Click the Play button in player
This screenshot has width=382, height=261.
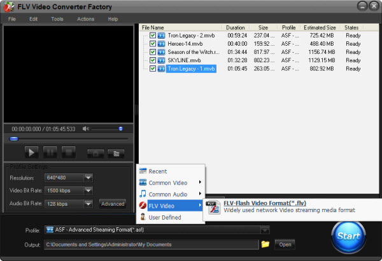[x=31, y=152]
